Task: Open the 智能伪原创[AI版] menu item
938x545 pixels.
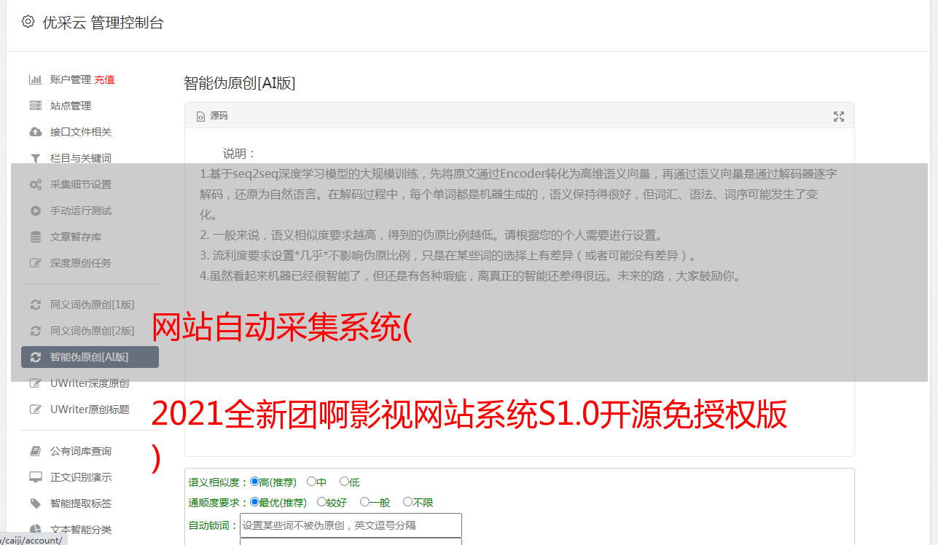Action: [90, 357]
